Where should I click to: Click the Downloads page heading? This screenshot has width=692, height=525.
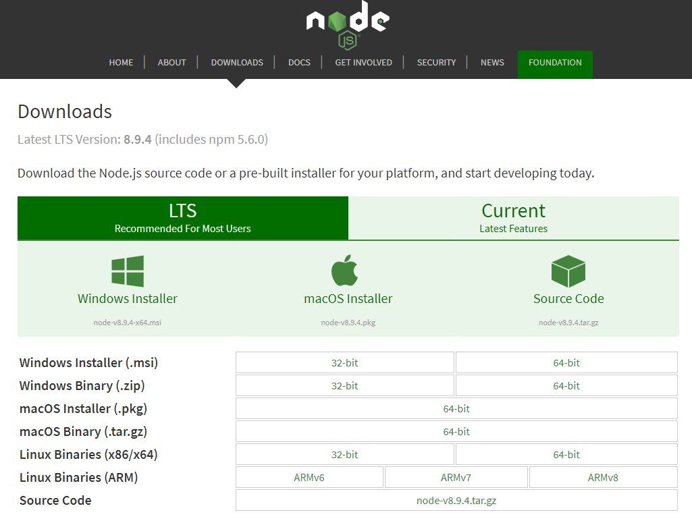click(x=65, y=111)
